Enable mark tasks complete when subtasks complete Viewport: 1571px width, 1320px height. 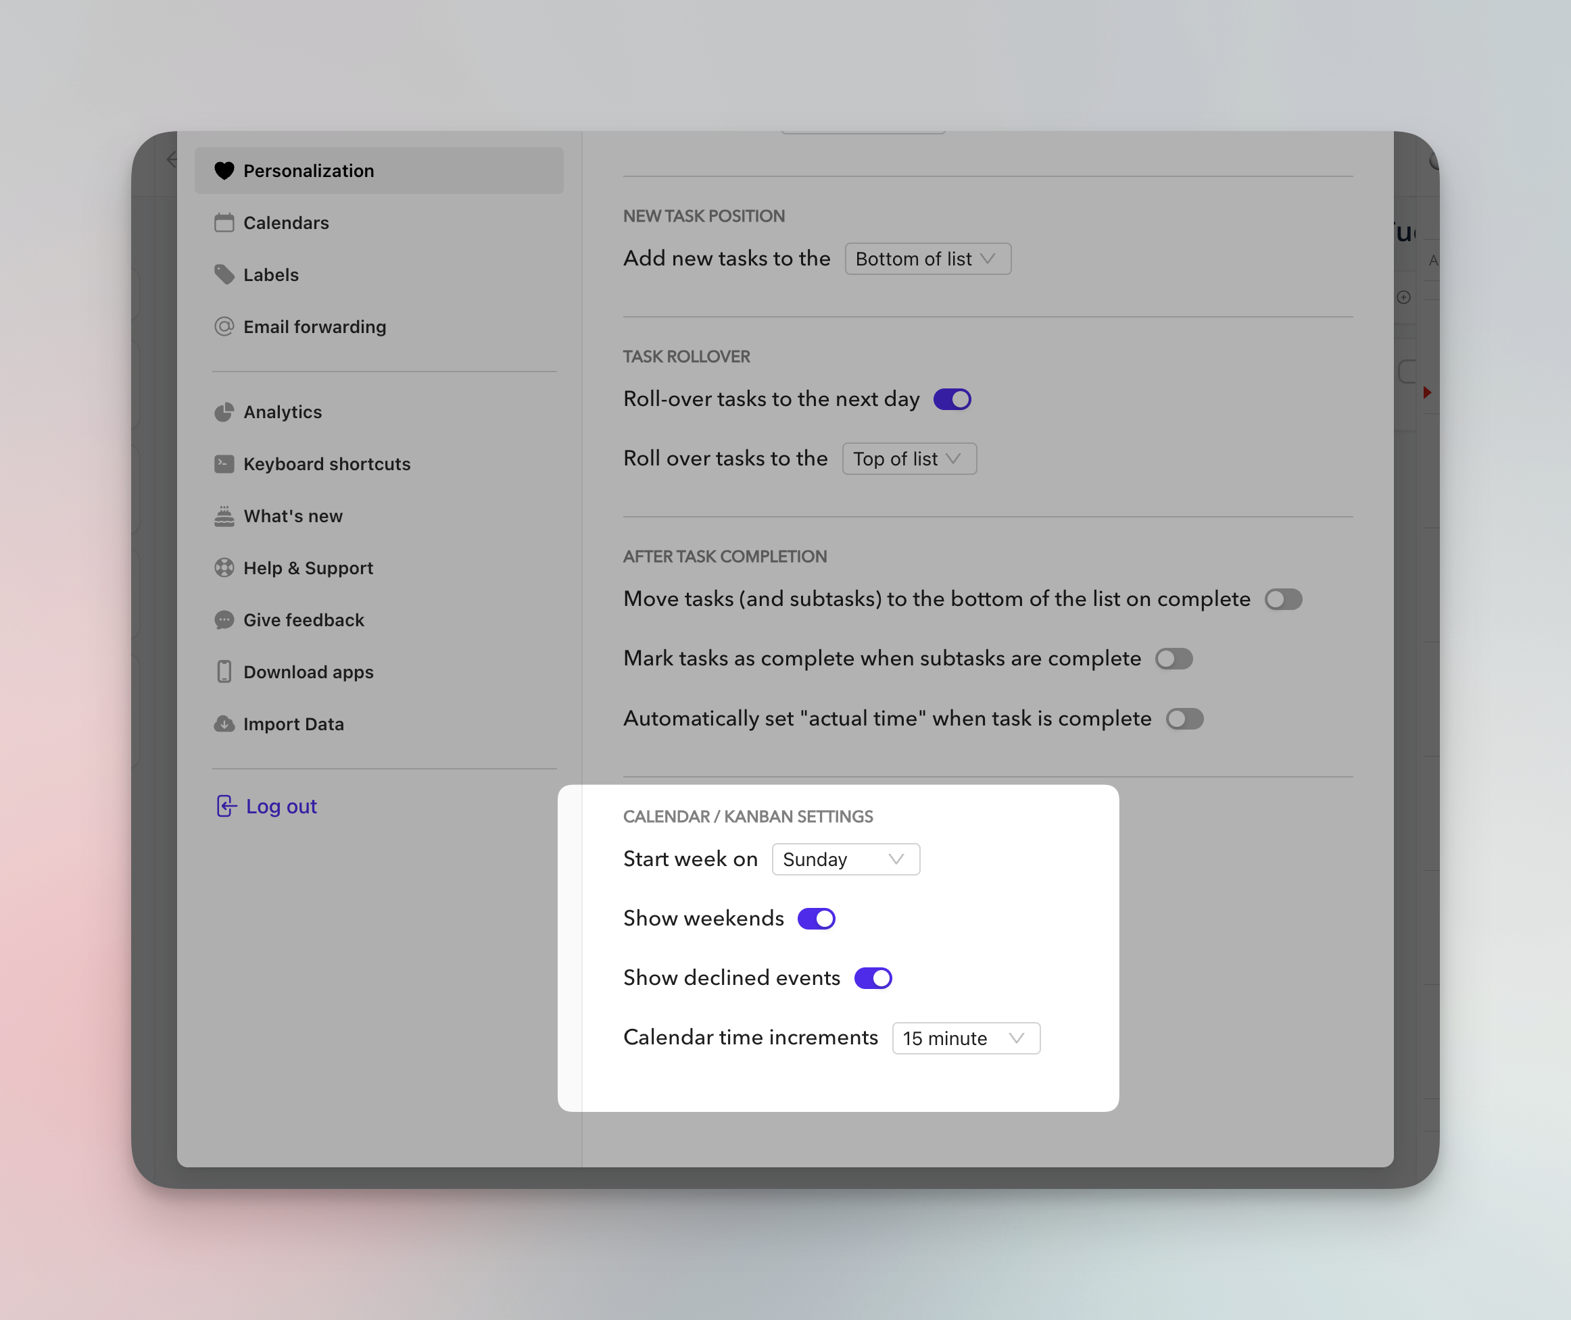pyautogui.click(x=1174, y=659)
